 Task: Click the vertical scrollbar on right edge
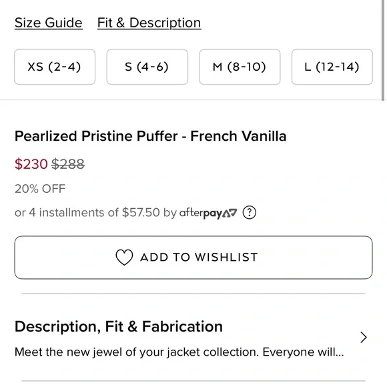(383, 50)
